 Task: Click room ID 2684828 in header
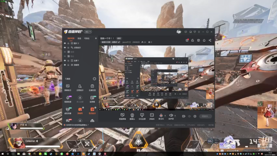(x=136, y=42)
